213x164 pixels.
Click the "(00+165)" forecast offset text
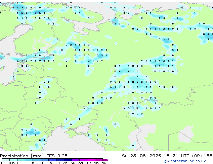(203, 156)
